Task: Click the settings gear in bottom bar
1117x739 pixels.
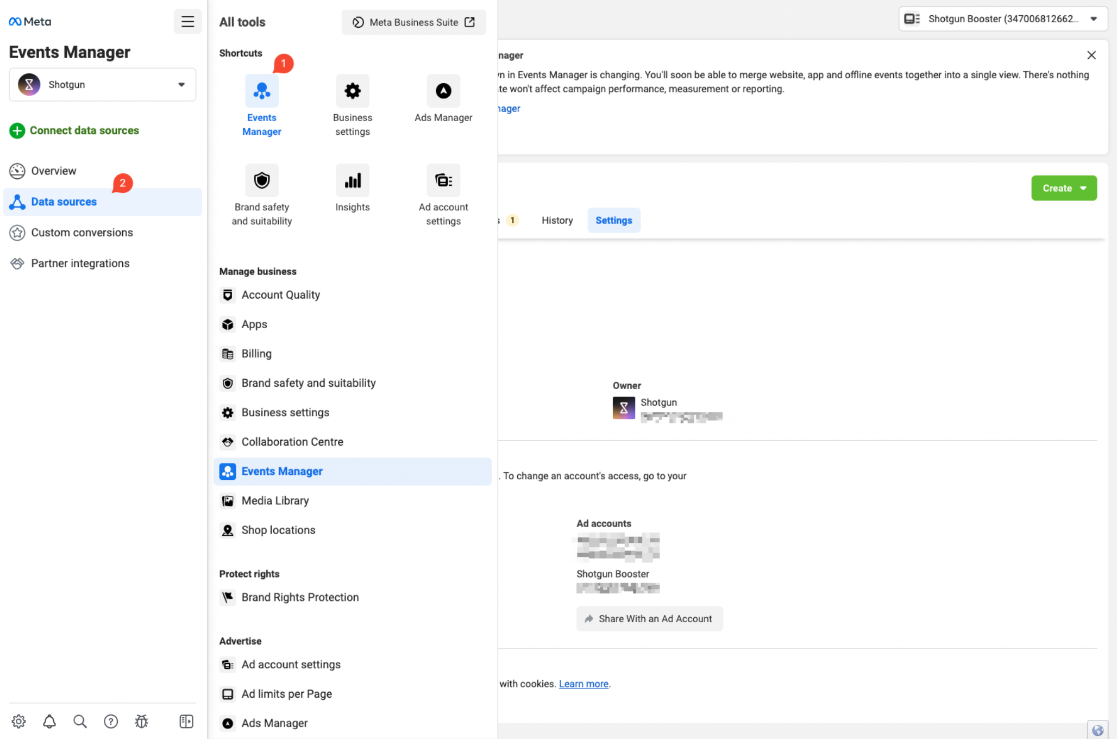Action: pyautogui.click(x=18, y=721)
